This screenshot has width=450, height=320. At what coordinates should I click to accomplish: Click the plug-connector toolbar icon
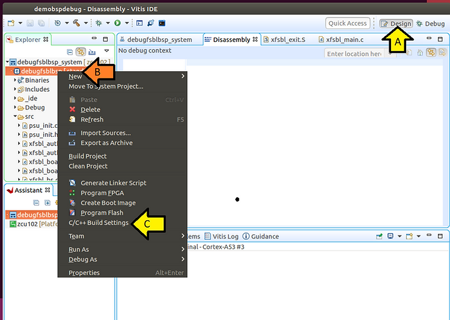coord(151,23)
